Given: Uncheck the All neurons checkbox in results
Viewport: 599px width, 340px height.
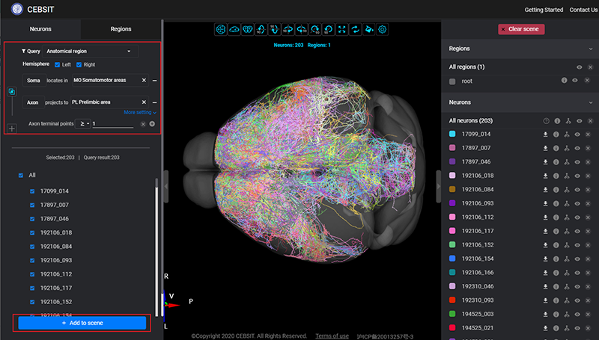Looking at the screenshot, I should tap(21, 175).
